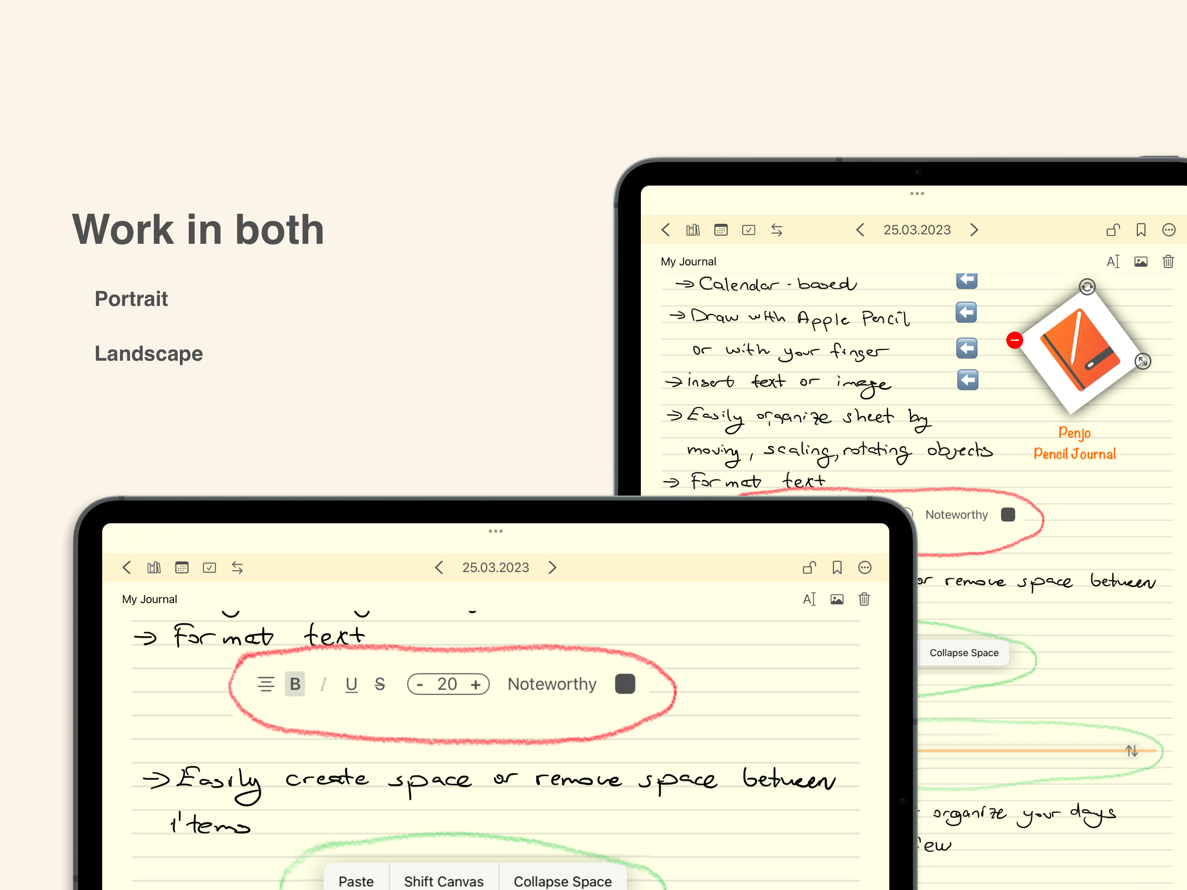
Task: Go back in the portrait iPad toolbar
Action: 666,230
